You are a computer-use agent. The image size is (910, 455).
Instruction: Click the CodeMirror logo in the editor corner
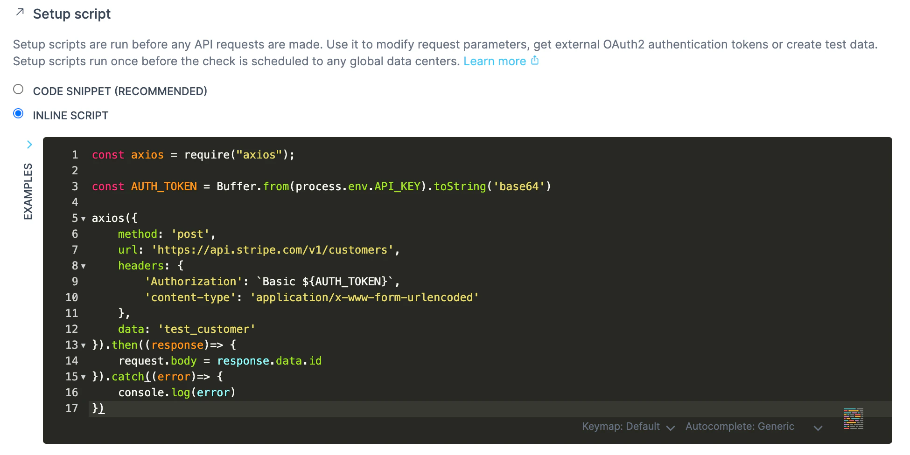click(853, 419)
